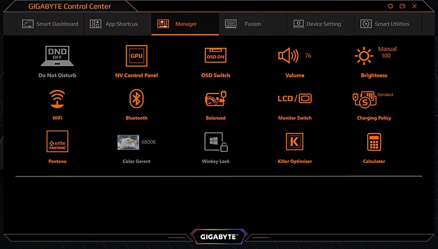Click the Brightness label text

374,75
